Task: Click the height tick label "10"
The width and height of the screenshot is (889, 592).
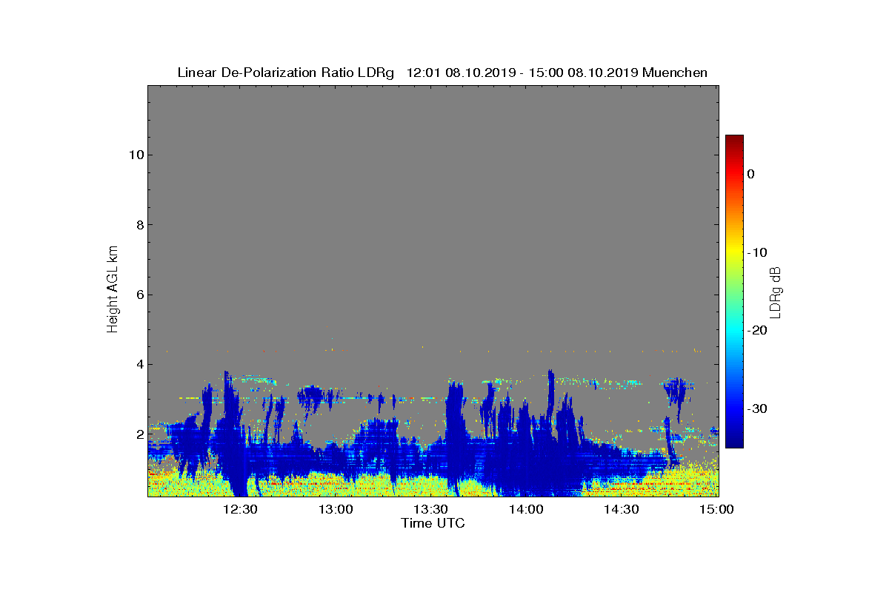Action: 135,155
